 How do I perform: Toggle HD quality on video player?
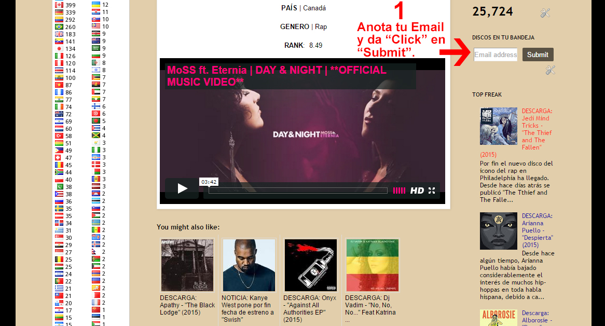[417, 191]
